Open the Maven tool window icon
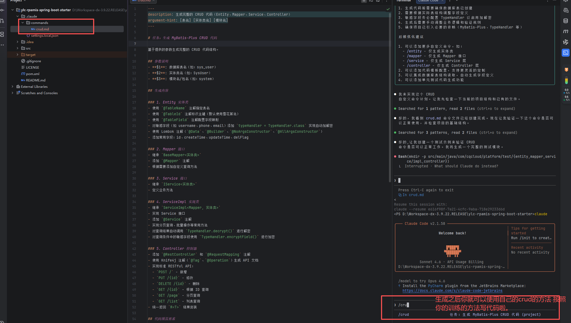Screen dimensions: 571x323 pos(566,31)
